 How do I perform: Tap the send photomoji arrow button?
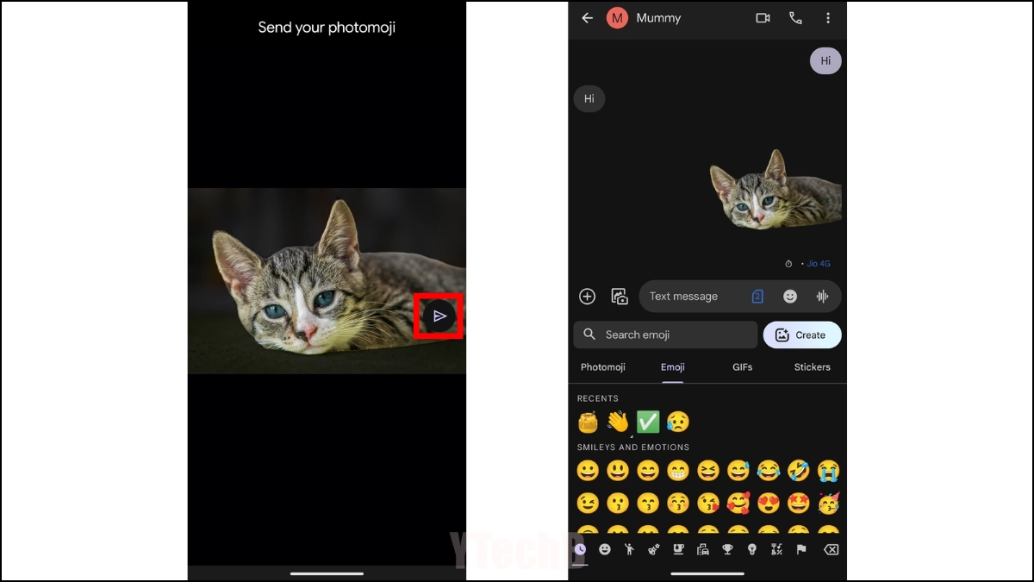[439, 316]
